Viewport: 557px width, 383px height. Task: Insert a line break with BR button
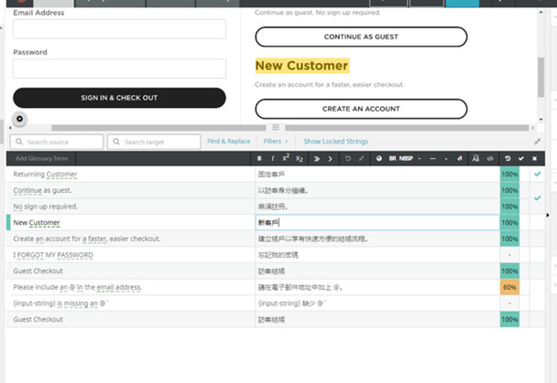click(x=393, y=159)
